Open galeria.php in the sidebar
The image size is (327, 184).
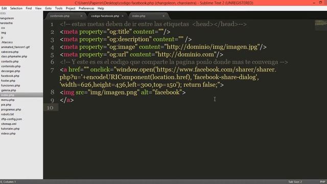pos(8,90)
